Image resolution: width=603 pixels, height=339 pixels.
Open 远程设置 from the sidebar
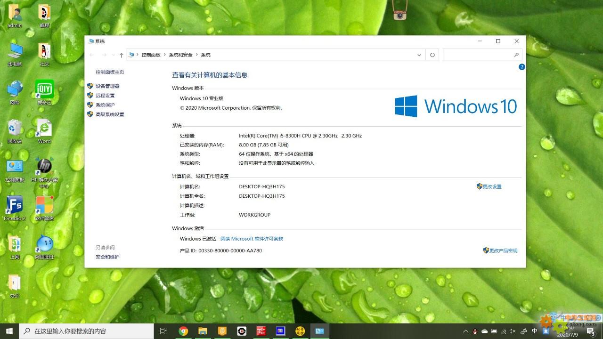[x=105, y=96]
